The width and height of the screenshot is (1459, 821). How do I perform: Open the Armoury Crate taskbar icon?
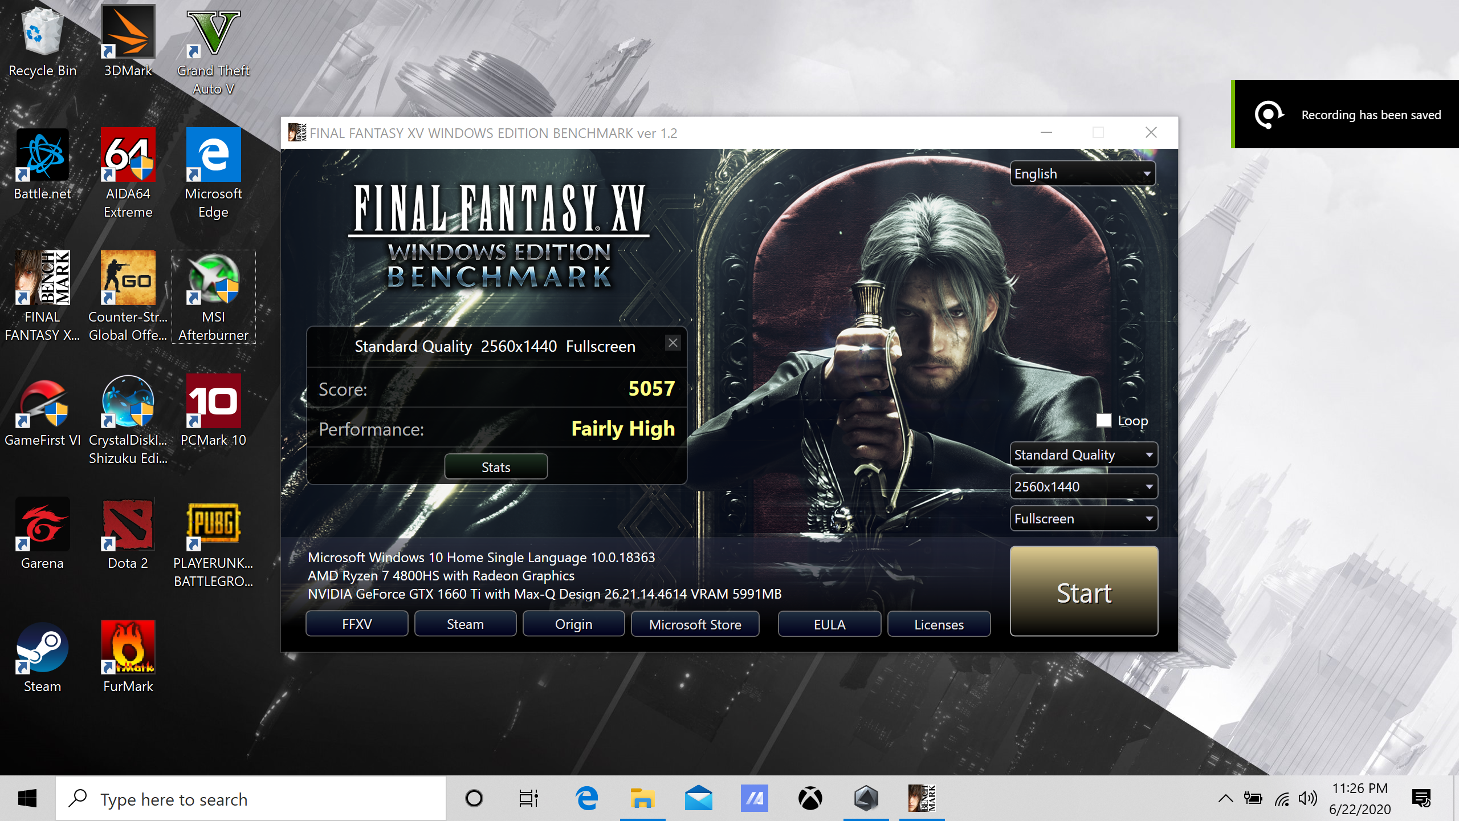[x=866, y=798]
